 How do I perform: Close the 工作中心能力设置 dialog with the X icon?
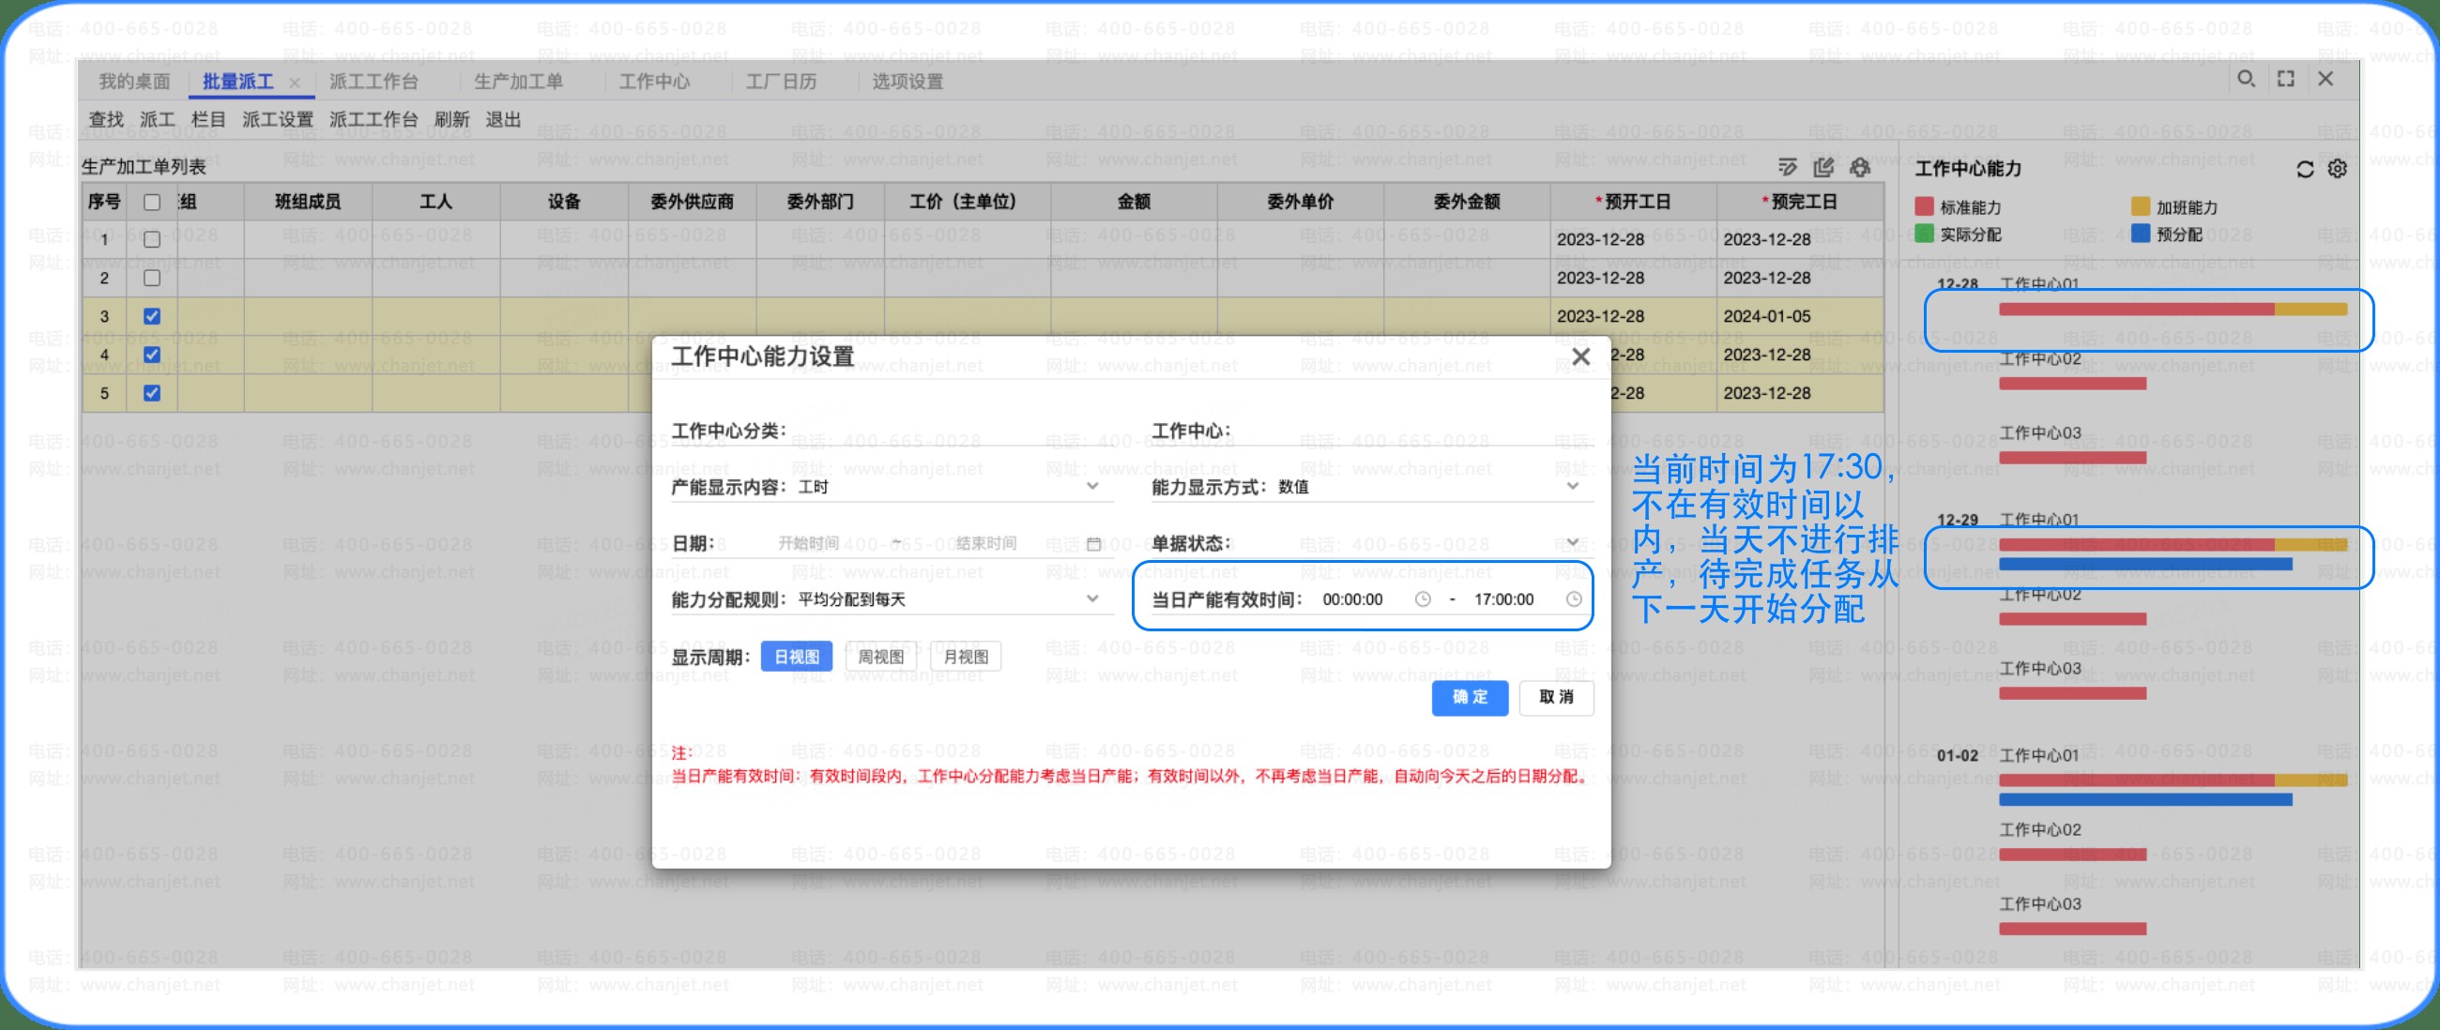1581,356
